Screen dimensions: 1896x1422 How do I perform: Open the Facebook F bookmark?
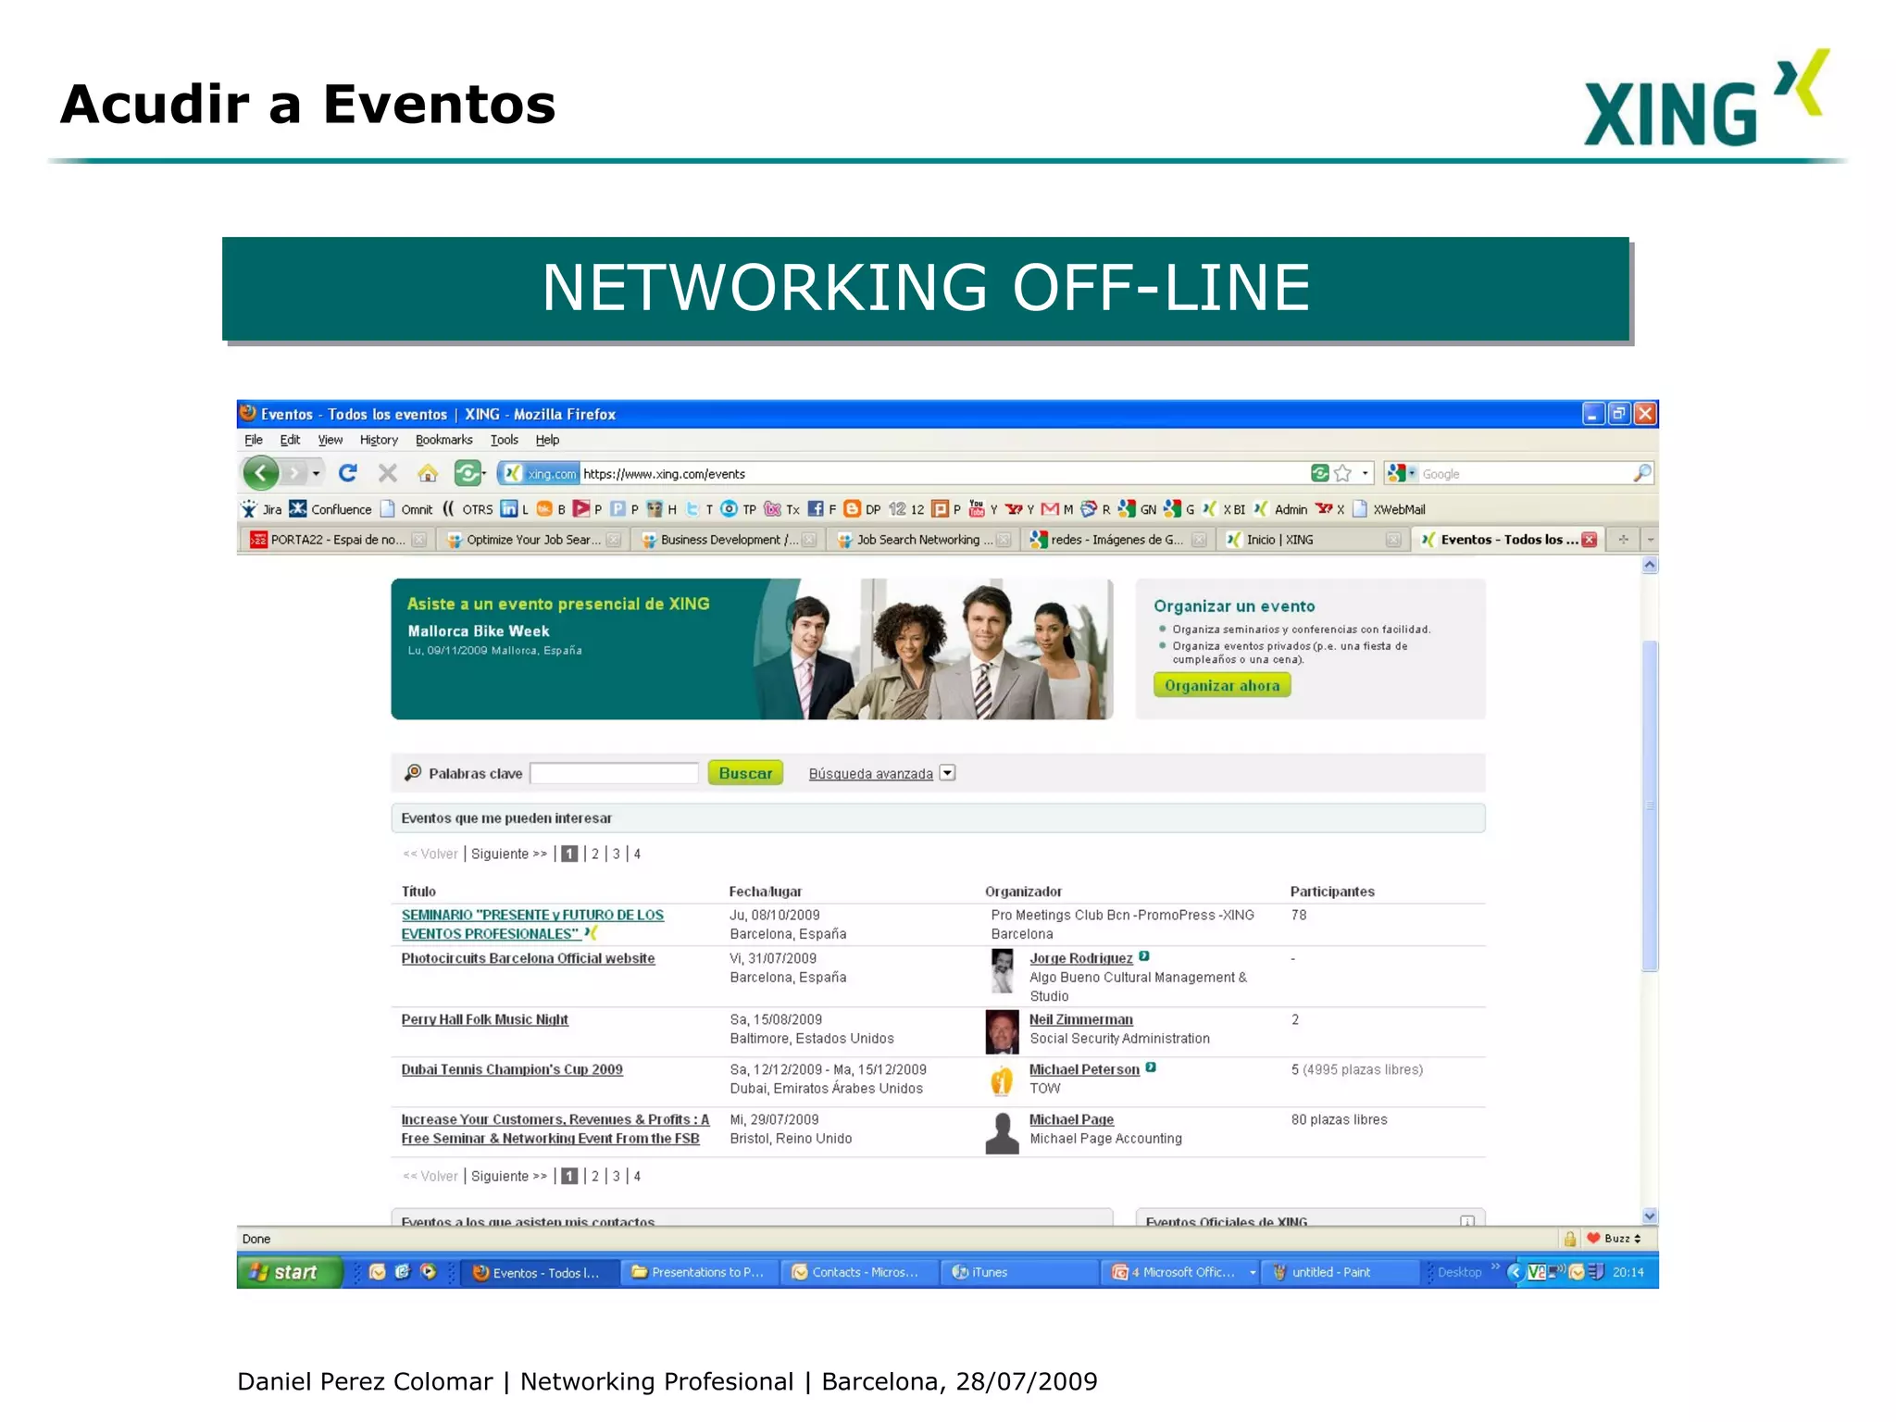click(821, 509)
